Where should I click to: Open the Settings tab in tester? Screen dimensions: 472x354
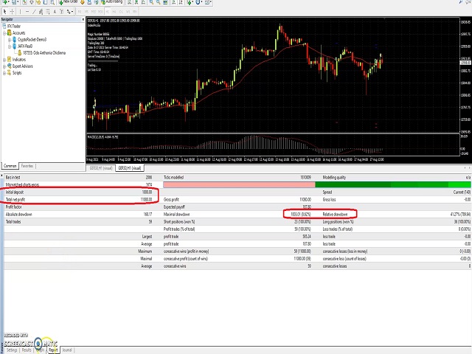[12, 350]
